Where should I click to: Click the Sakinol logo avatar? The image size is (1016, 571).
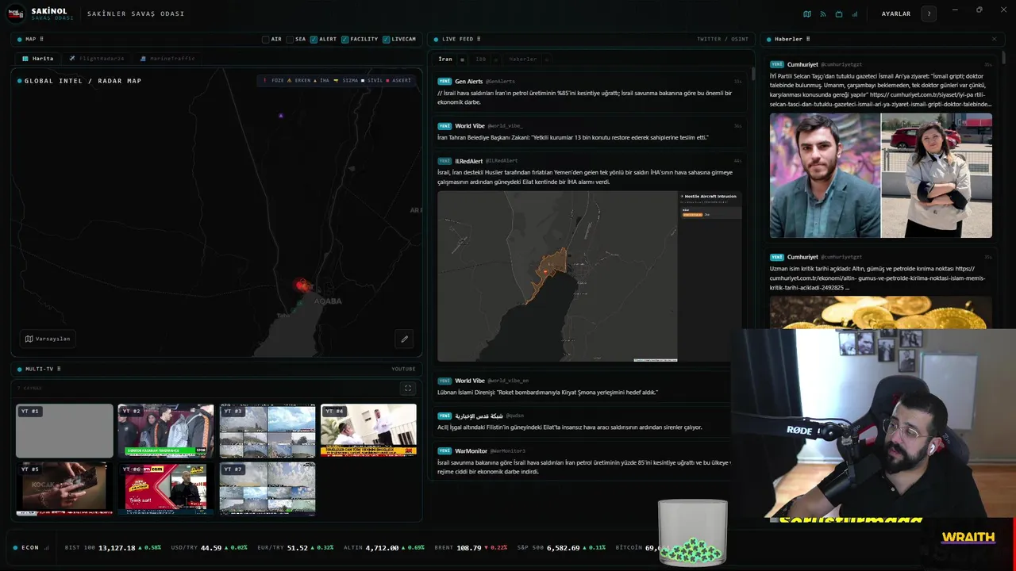point(16,13)
